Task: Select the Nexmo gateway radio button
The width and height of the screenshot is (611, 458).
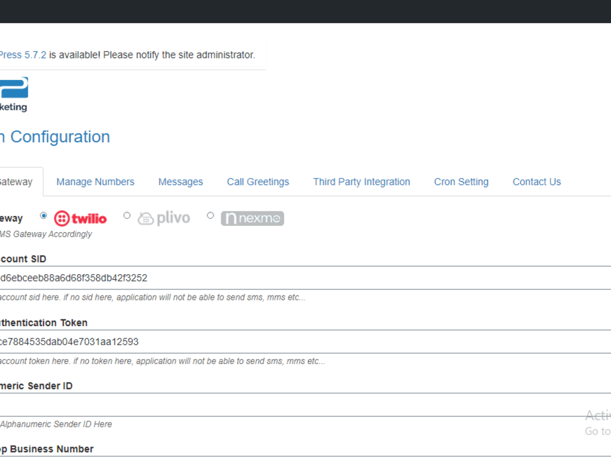Action: point(210,216)
